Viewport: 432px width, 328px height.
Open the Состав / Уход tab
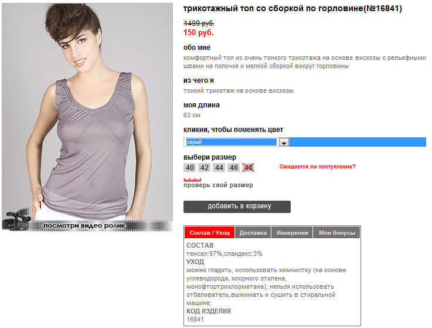pyautogui.click(x=209, y=232)
